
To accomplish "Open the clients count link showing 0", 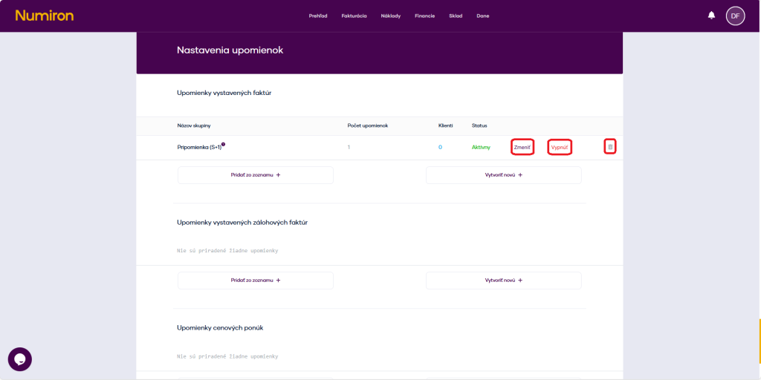I will [x=440, y=147].
